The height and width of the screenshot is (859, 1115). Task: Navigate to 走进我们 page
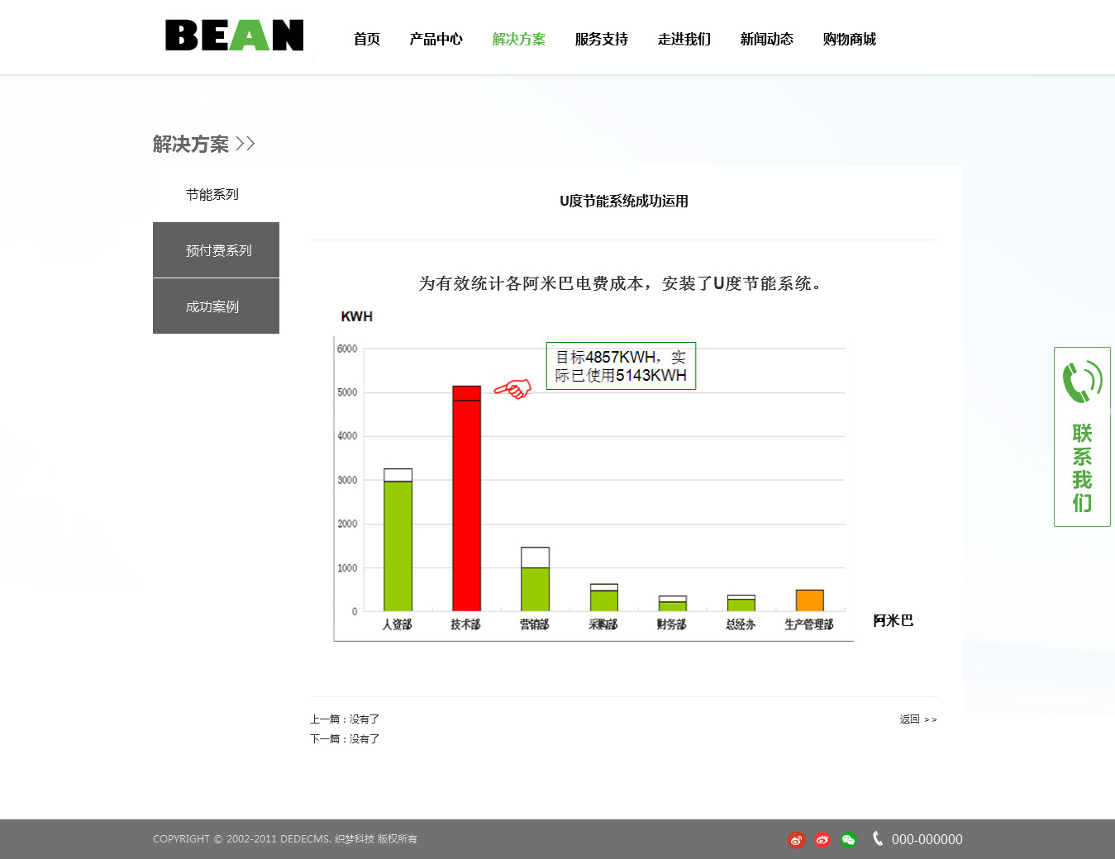pos(684,39)
